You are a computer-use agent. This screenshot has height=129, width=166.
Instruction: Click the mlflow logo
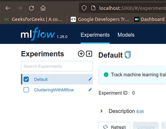point(38,34)
